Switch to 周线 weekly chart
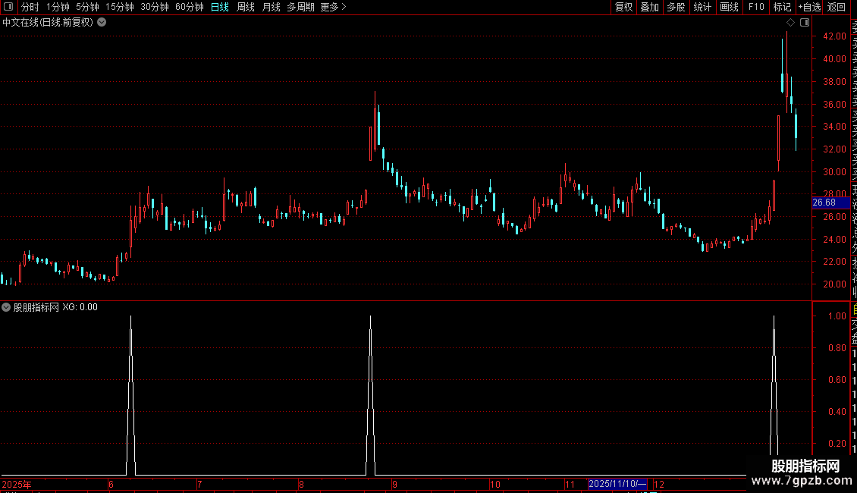Screen dimensions: 857x493 point(246,7)
